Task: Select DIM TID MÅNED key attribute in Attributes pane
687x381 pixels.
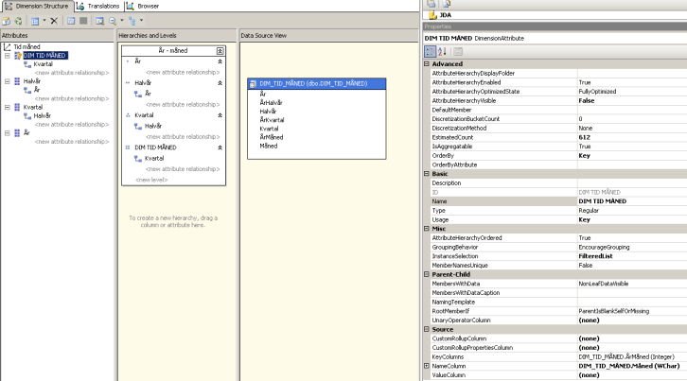Action: click(x=45, y=55)
